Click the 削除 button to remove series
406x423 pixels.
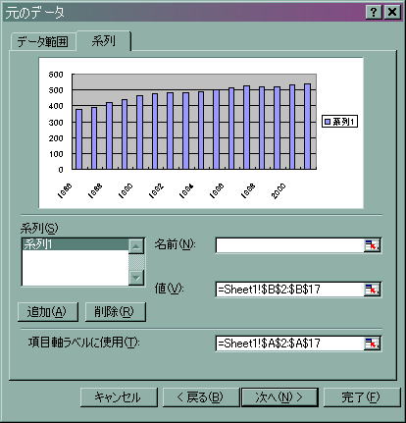[x=115, y=312]
